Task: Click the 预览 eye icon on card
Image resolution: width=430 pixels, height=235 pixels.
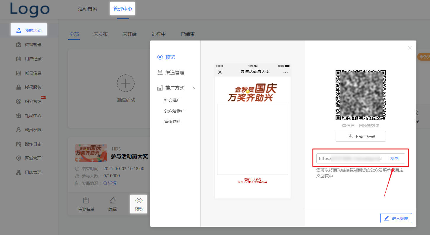Action: [139, 201]
